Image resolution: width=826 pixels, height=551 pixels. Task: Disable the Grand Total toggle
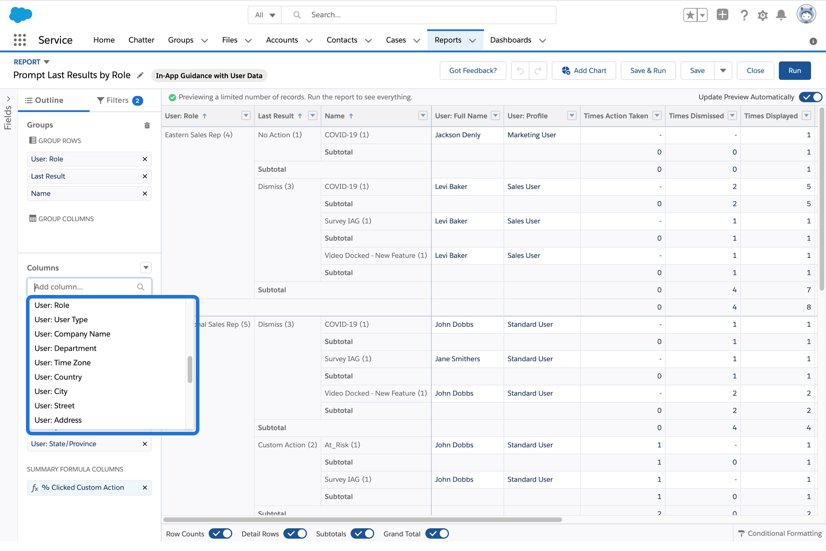pos(437,533)
